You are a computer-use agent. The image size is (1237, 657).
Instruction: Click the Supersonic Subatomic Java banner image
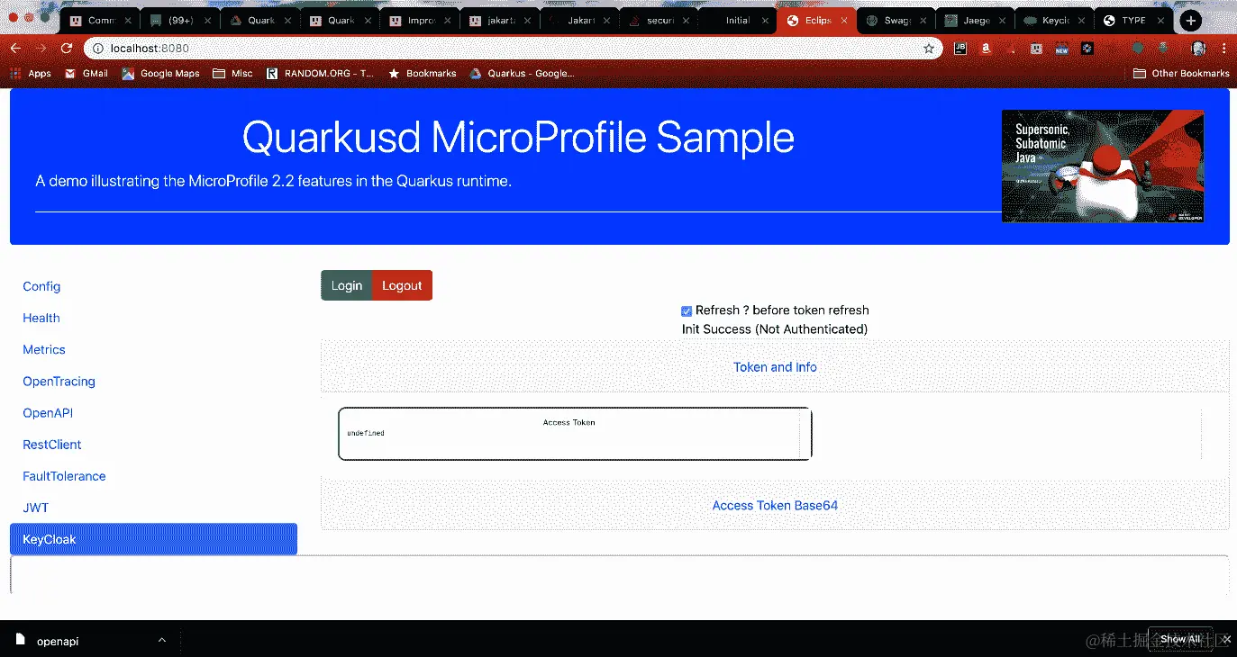pyautogui.click(x=1103, y=166)
